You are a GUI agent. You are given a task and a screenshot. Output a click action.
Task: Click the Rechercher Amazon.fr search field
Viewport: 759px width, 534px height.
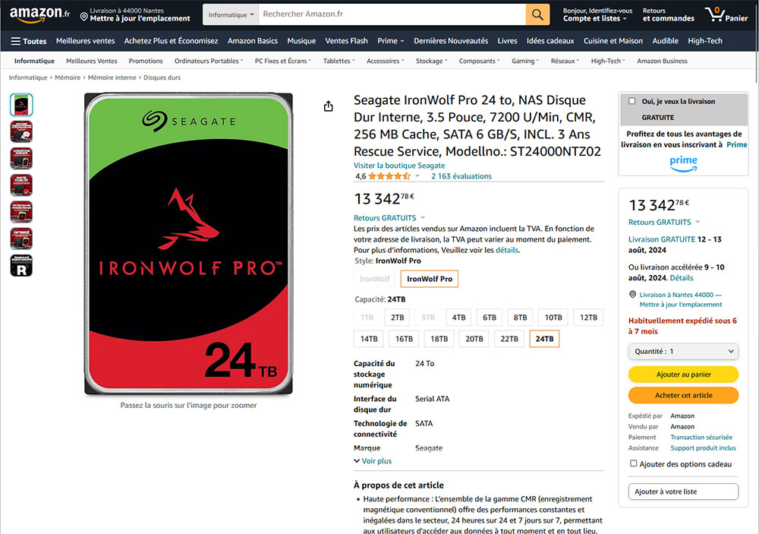point(392,14)
